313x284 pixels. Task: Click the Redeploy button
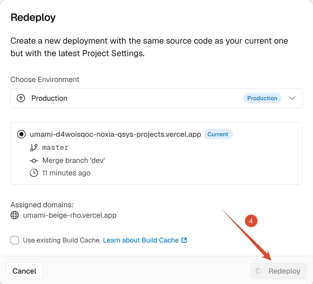pyautogui.click(x=278, y=271)
